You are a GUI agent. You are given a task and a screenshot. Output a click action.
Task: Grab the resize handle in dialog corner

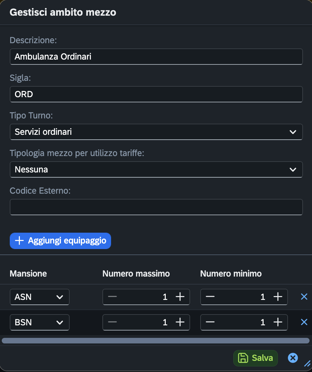[307, 364]
